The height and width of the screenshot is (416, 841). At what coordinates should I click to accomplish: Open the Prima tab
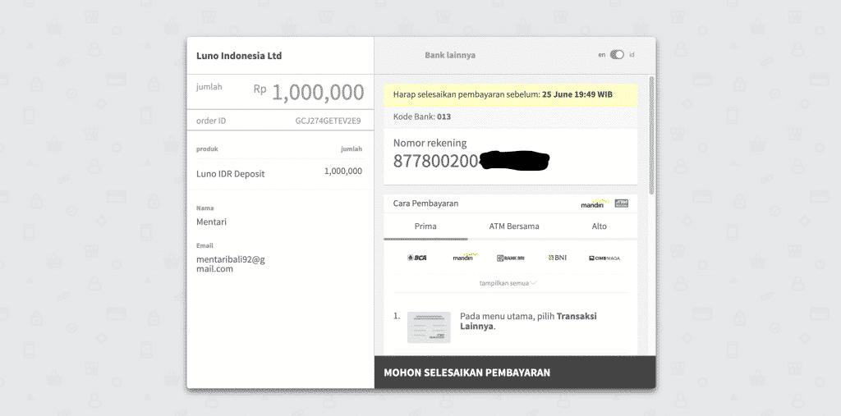(x=425, y=226)
